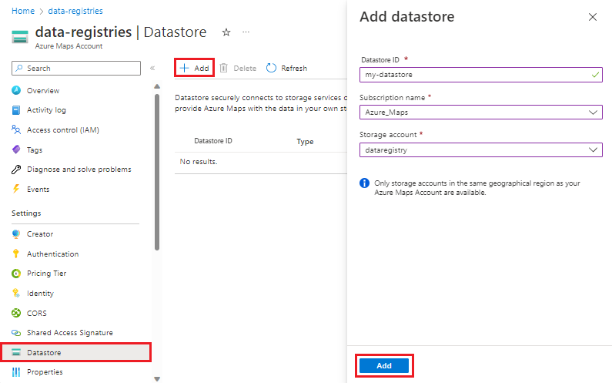The image size is (612, 383).
Task: Open the Storage account dropdown
Action: point(481,150)
